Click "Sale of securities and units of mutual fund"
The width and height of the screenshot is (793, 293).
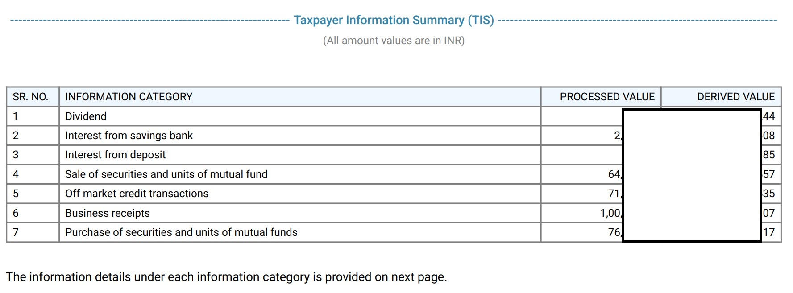[x=166, y=174]
